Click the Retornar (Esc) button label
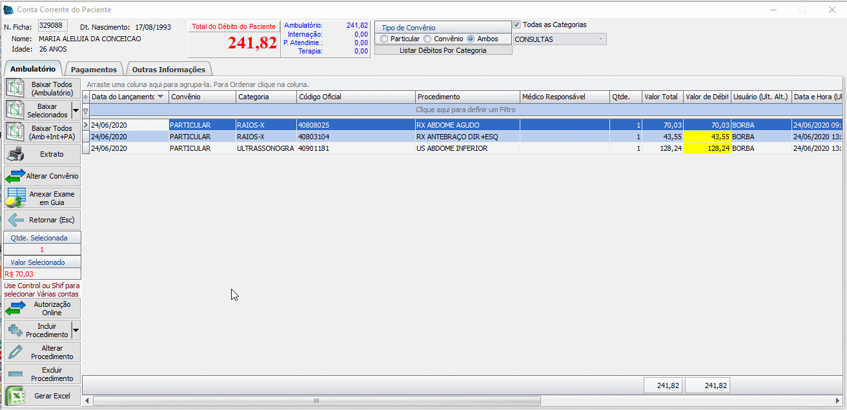847x410 pixels. [52, 220]
